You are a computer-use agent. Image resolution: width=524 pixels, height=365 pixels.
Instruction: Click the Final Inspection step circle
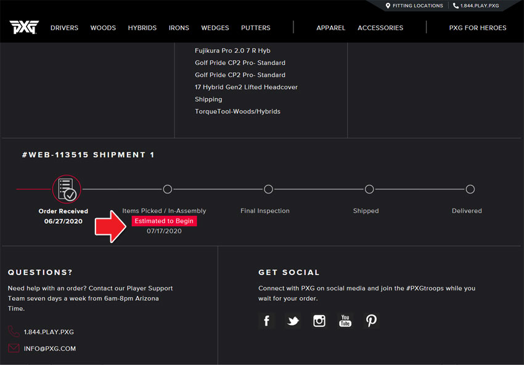pyautogui.click(x=268, y=189)
